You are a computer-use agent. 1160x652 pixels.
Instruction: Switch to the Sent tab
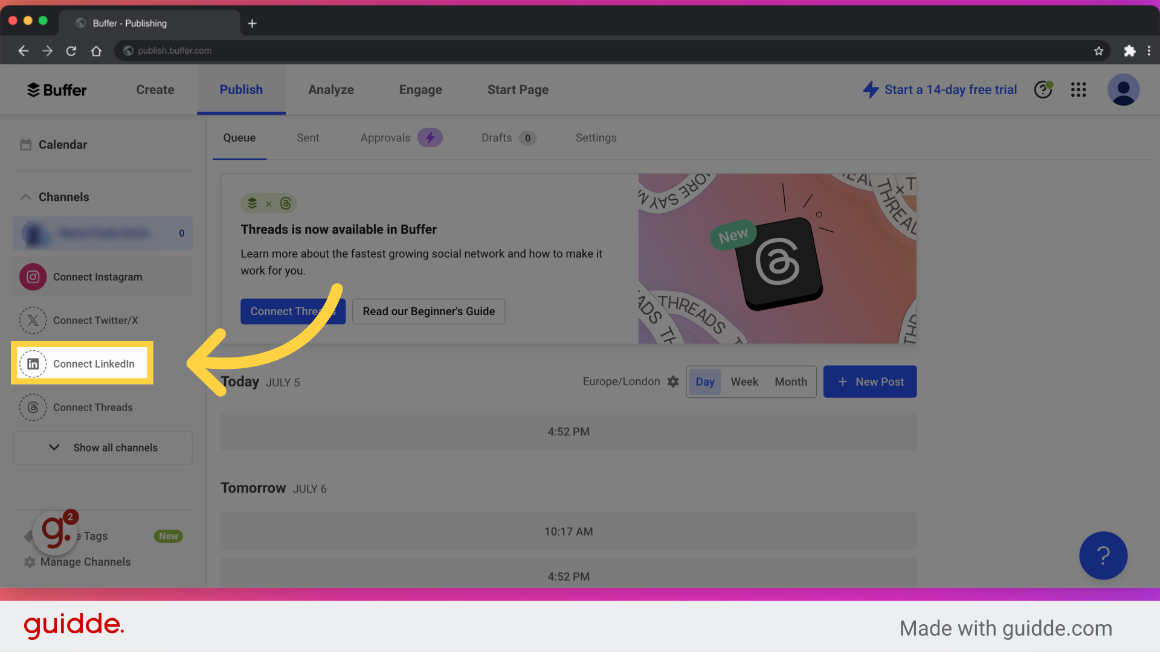tap(308, 138)
